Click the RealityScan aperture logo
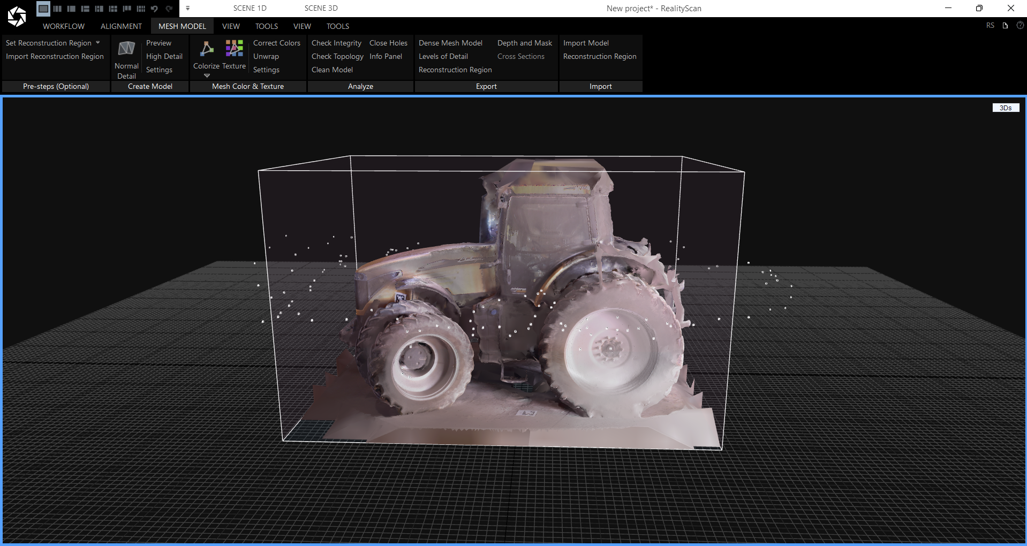This screenshot has width=1027, height=546. 17,17
